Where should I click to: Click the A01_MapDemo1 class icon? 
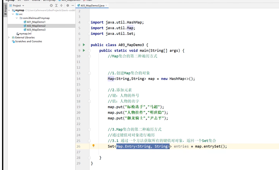[x=25, y=22]
